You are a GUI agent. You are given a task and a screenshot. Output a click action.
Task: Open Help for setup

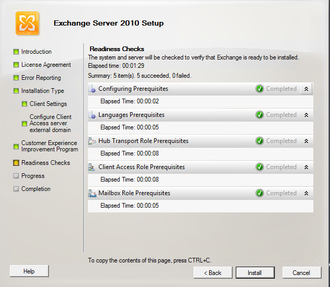[x=29, y=271]
